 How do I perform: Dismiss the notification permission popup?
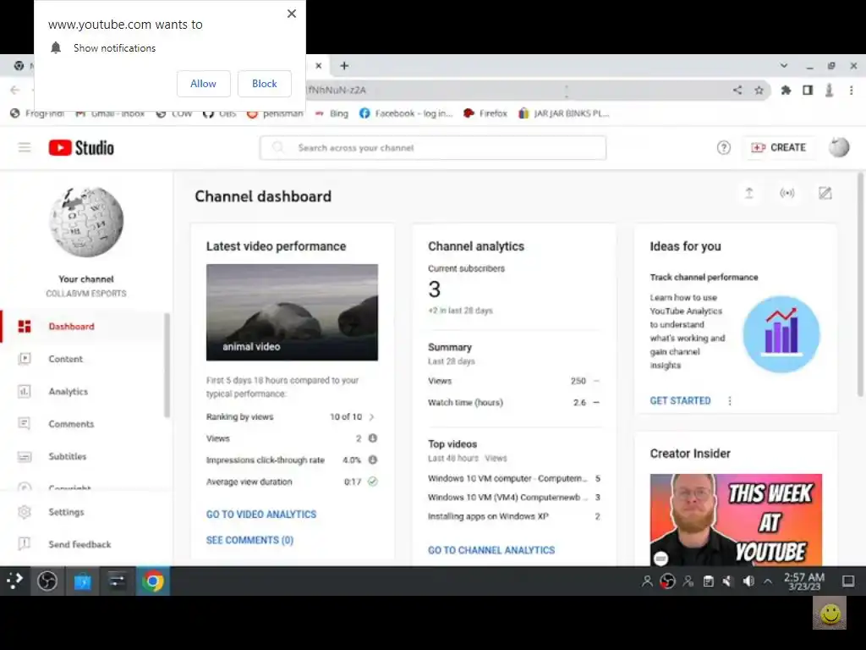coord(292,14)
